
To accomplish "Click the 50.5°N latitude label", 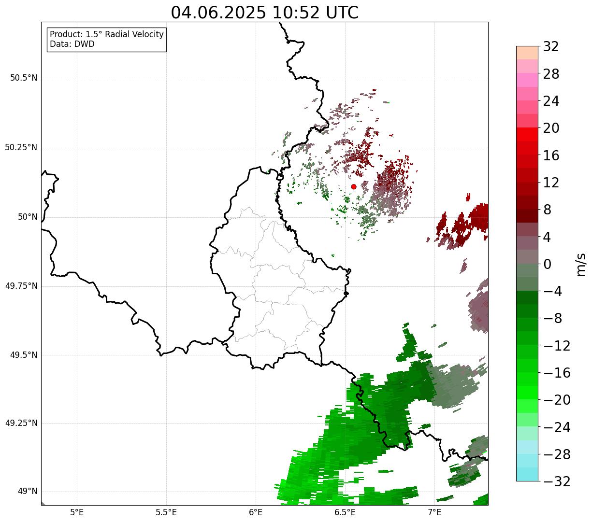I will [x=24, y=78].
